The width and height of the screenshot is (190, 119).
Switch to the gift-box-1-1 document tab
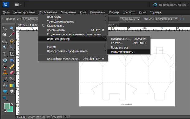[27, 25]
